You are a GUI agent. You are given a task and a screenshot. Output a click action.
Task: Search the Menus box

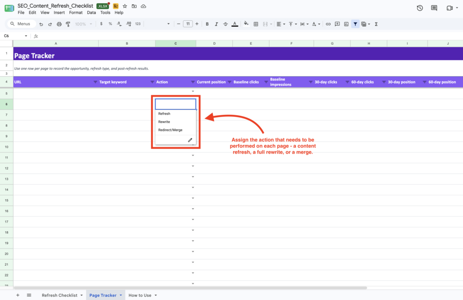[21, 24]
